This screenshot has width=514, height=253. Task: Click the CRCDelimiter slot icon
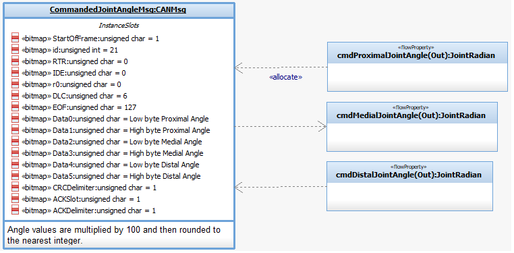[x=15, y=188]
